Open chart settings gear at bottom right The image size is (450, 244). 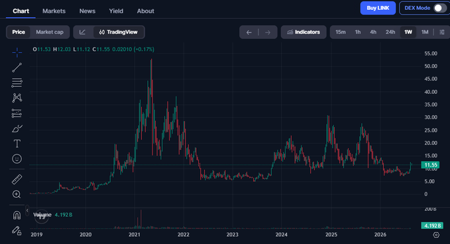[x=436, y=235]
